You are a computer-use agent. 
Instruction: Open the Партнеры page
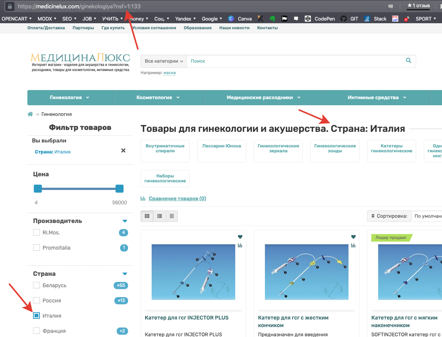click(x=83, y=28)
